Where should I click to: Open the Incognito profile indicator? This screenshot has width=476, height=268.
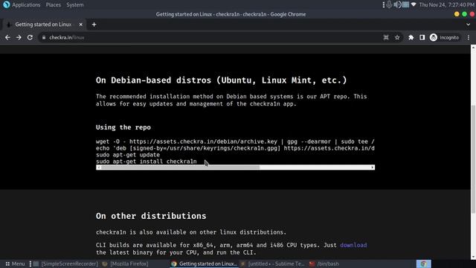pyautogui.click(x=445, y=37)
